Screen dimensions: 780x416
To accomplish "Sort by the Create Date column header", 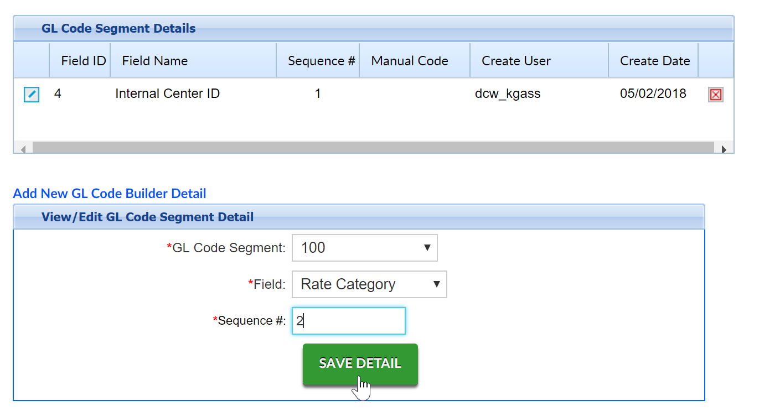I will [x=655, y=61].
